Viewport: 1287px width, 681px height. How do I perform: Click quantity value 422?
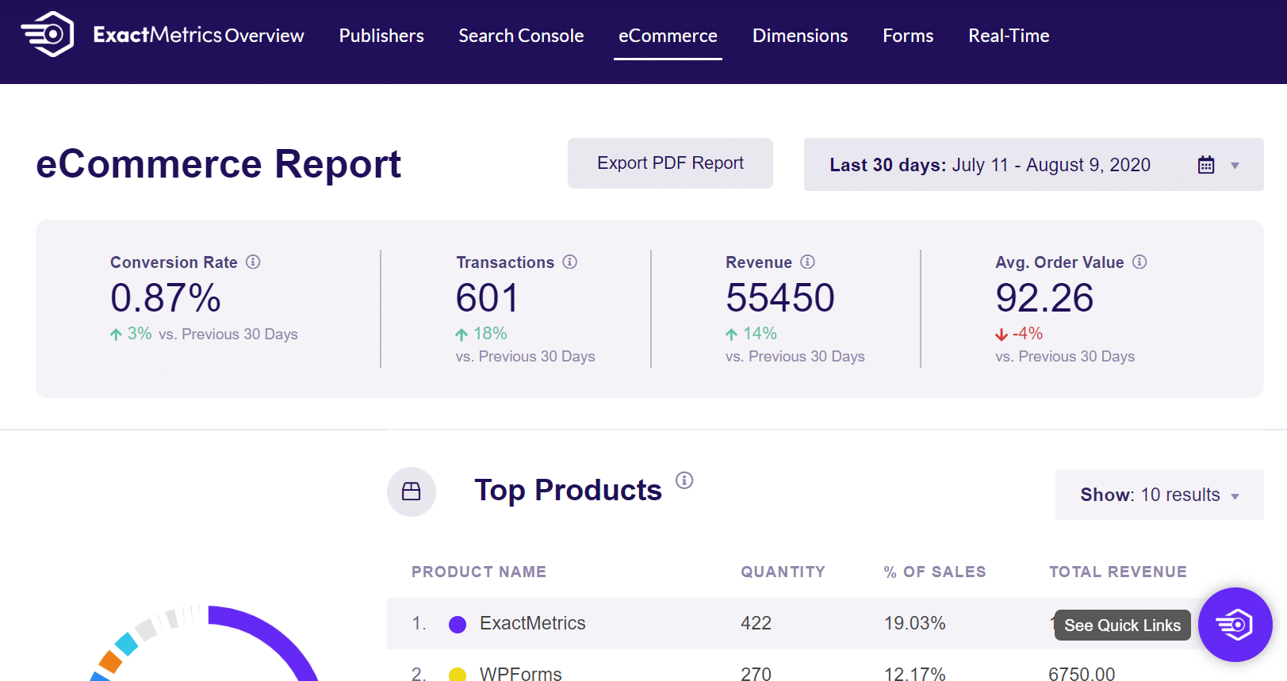[x=756, y=623]
